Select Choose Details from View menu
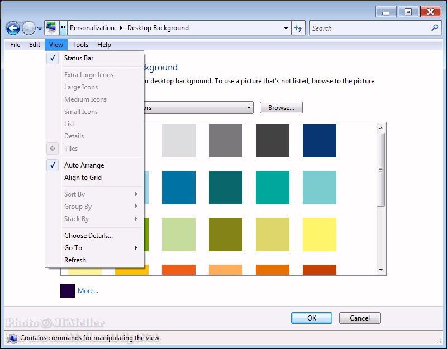 click(88, 236)
